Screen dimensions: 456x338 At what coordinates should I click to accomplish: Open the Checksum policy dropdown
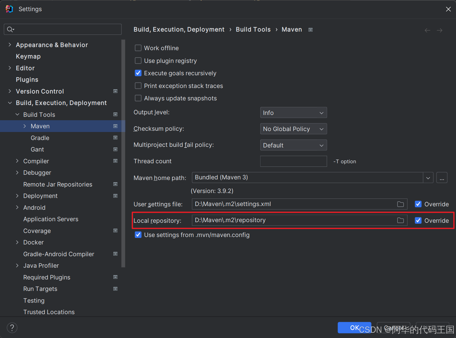pos(293,129)
